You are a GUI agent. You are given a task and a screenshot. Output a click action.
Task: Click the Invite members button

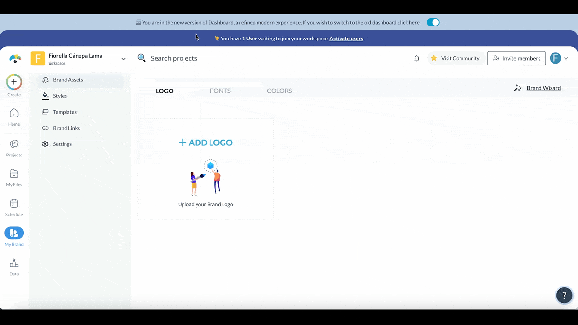[516, 58]
